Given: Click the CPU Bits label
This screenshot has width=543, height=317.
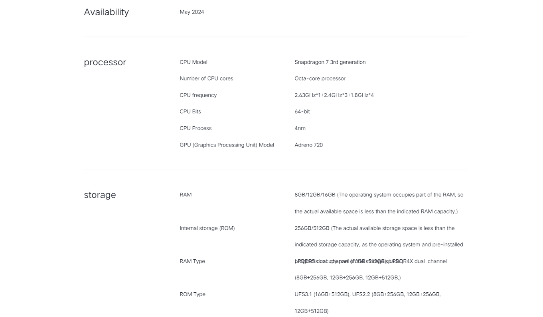Looking at the screenshot, I should [x=190, y=112].
